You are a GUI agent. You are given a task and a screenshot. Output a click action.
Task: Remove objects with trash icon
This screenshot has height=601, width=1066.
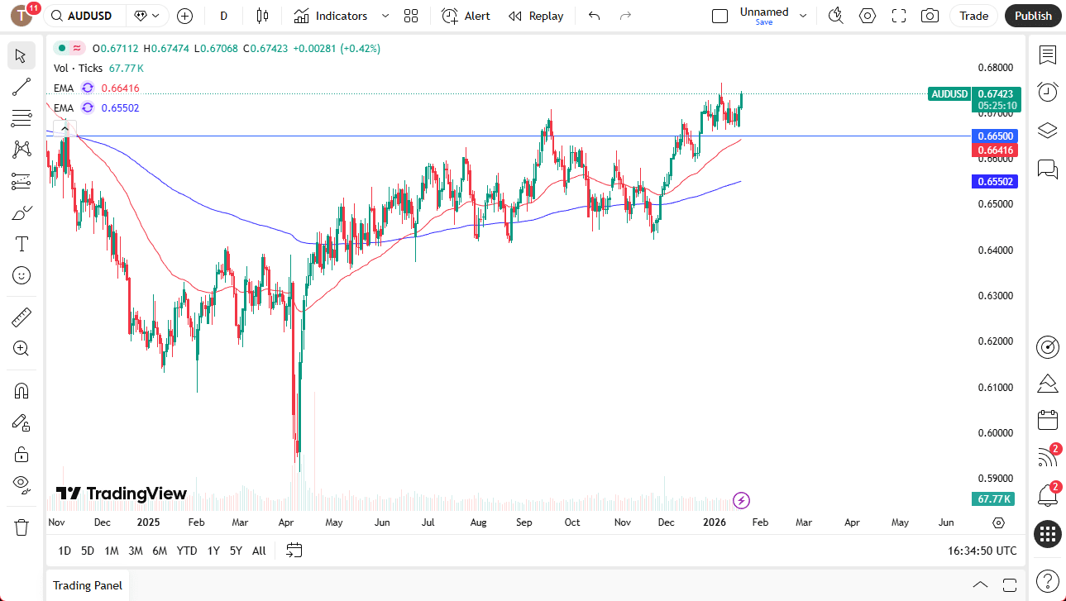[22, 527]
